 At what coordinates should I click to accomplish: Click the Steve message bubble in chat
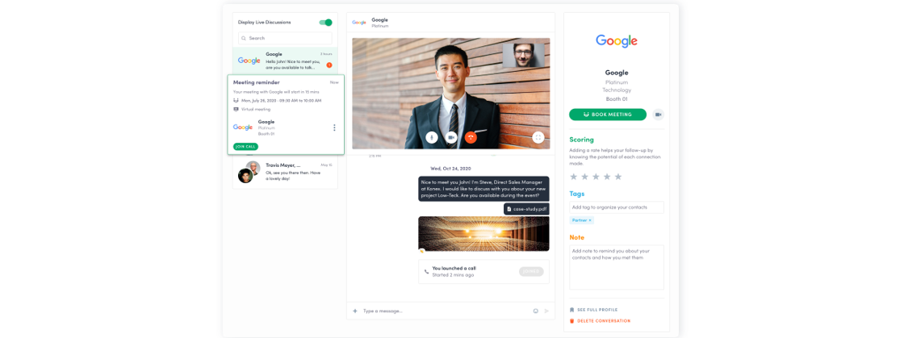click(483, 189)
